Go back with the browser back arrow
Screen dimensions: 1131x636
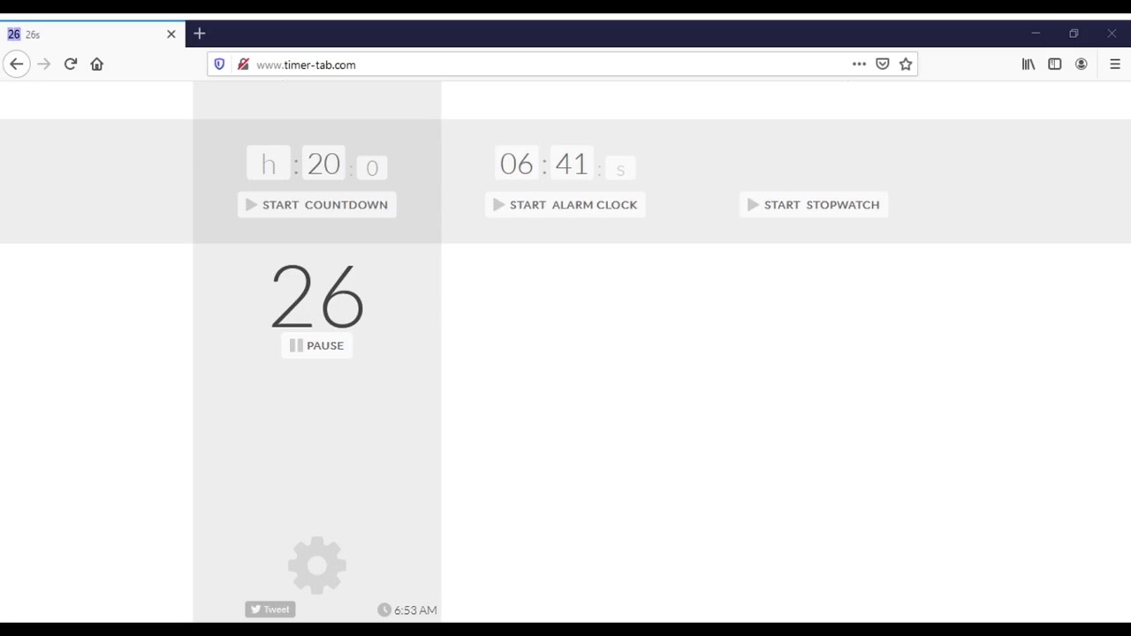tap(16, 64)
